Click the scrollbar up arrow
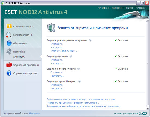Screen dimensions: 150x117 (148, 20)
